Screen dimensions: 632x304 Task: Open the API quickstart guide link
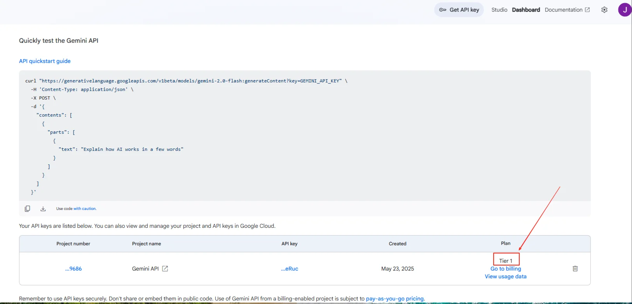[x=45, y=61]
